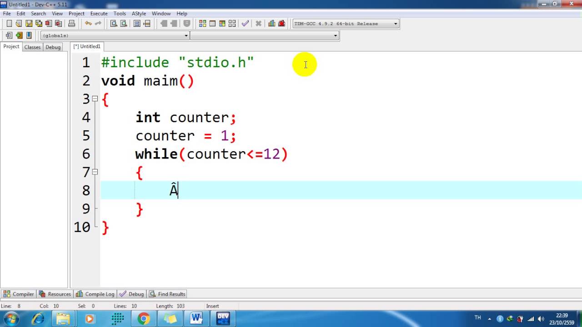
Task: Open Find using the magnifier icon
Action: [x=114, y=24]
